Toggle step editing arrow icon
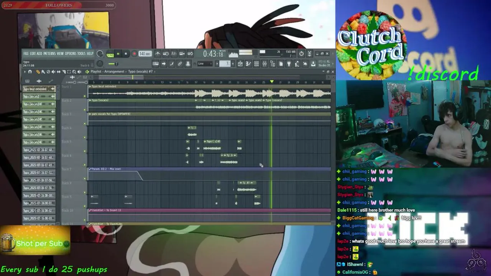 [163, 64]
